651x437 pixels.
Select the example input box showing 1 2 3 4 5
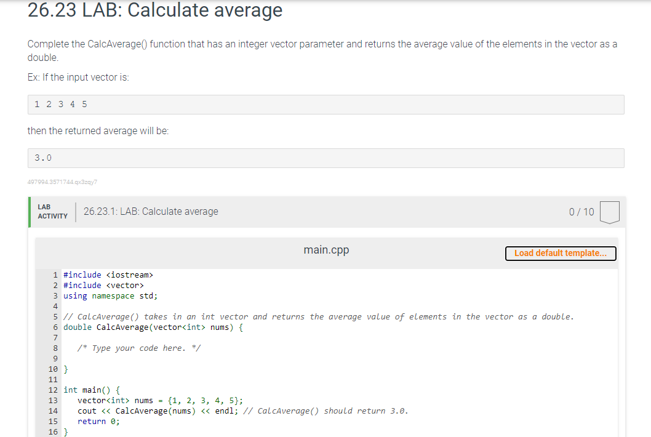point(326,104)
